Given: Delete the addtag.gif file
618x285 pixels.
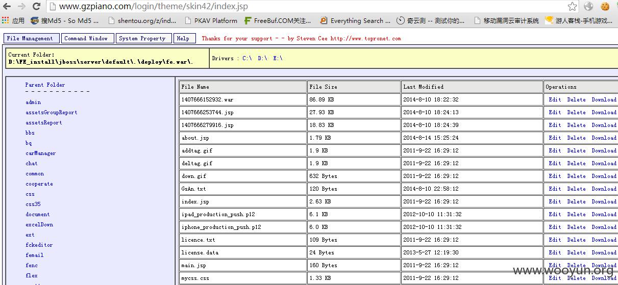Looking at the screenshot, I should (x=576, y=151).
